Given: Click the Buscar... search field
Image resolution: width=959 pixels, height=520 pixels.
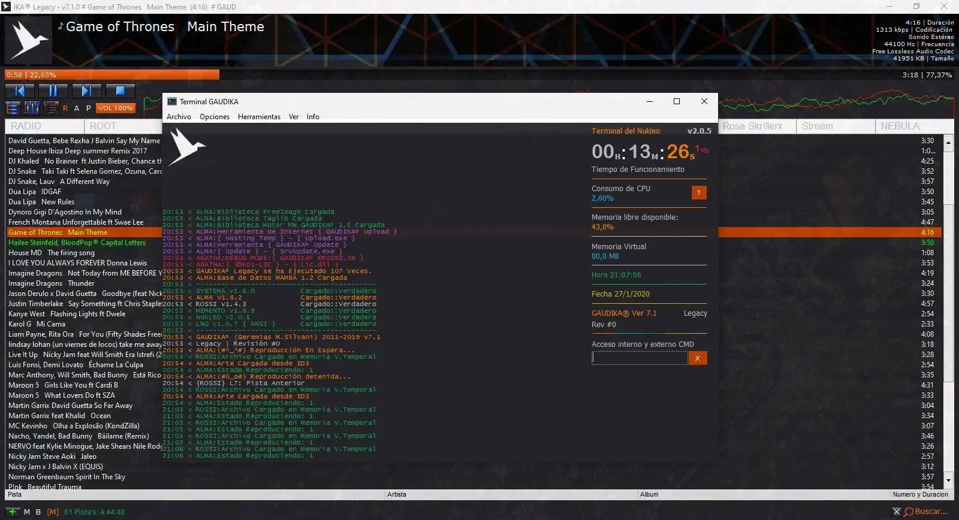Looking at the screenshot, I should [931, 512].
